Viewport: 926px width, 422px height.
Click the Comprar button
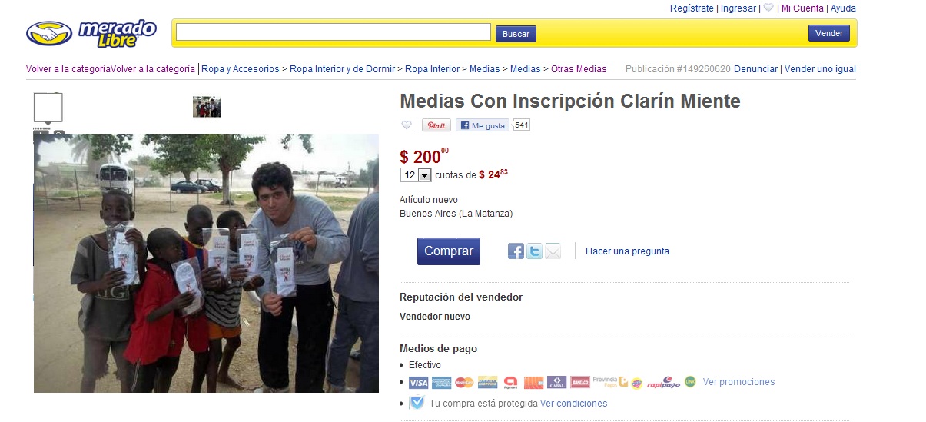coord(449,251)
